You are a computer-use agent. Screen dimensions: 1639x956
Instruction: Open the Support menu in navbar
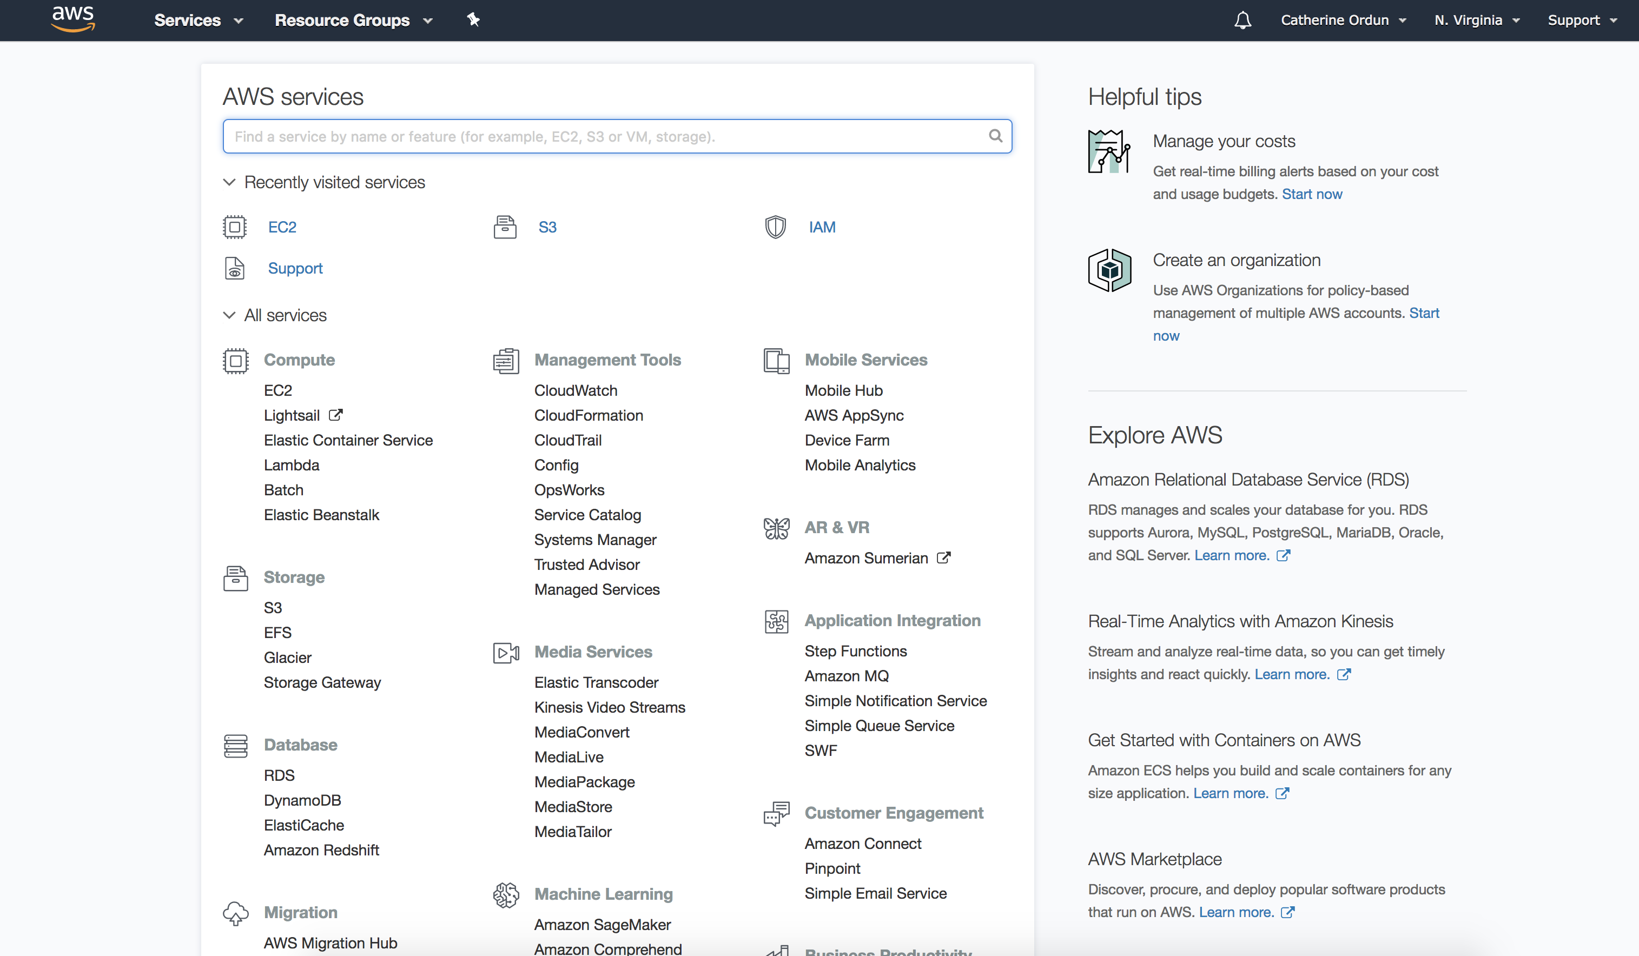pyautogui.click(x=1582, y=20)
